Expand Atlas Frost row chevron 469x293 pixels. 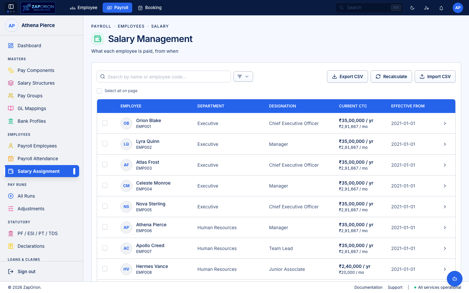445,165
